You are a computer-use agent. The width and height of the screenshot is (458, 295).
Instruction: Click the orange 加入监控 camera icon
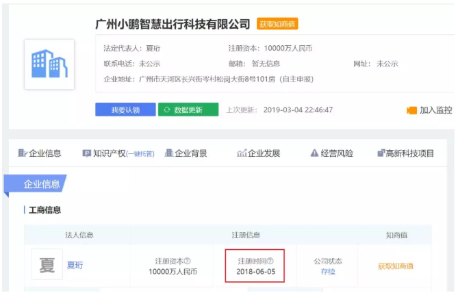coord(411,110)
